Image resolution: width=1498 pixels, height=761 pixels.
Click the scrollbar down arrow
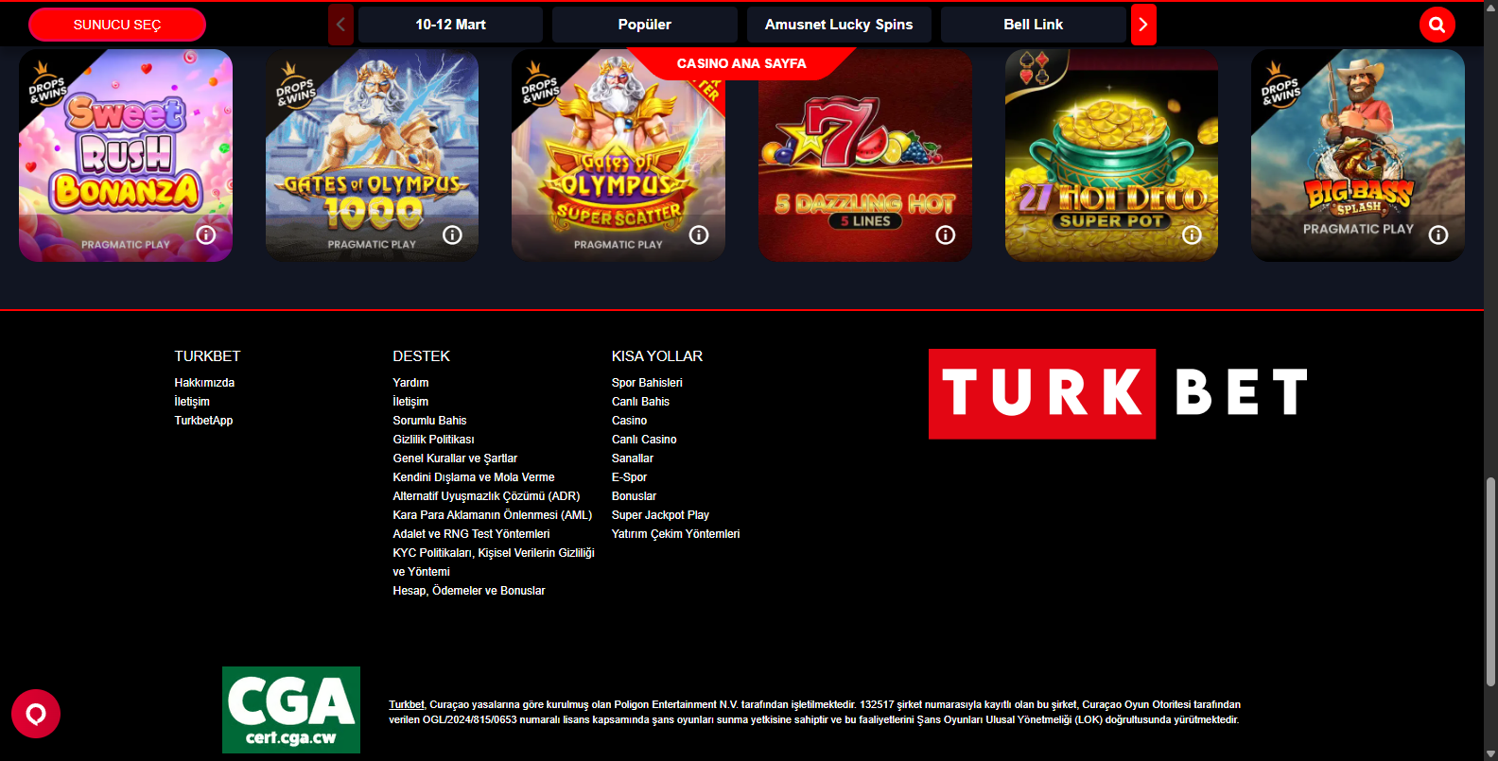1490,753
